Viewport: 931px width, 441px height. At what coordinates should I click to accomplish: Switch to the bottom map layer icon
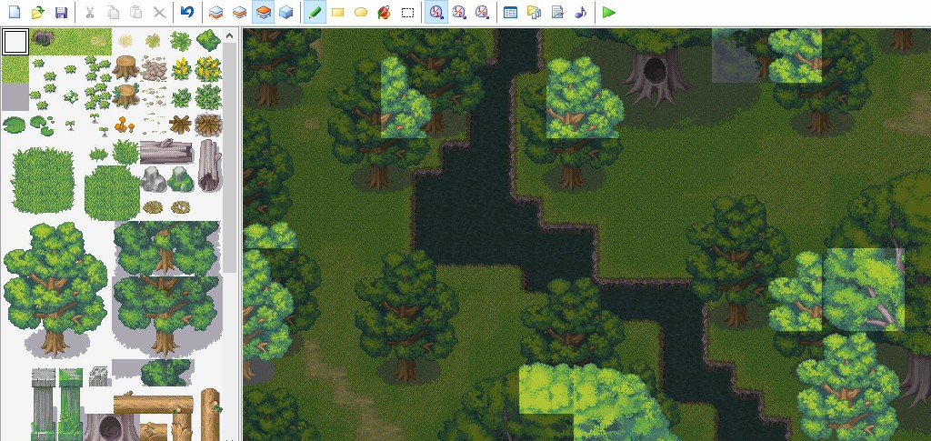click(216, 12)
